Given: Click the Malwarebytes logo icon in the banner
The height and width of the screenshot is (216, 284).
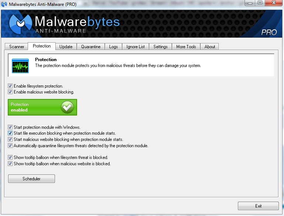Looking at the screenshot, I should 20,24.
